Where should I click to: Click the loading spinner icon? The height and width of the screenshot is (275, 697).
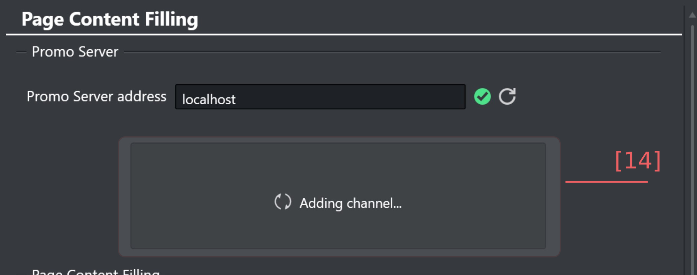[283, 202]
